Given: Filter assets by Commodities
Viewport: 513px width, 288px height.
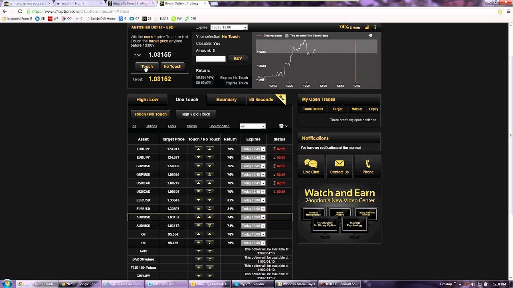Looking at the screenshot, I should [x=219, y=126].
